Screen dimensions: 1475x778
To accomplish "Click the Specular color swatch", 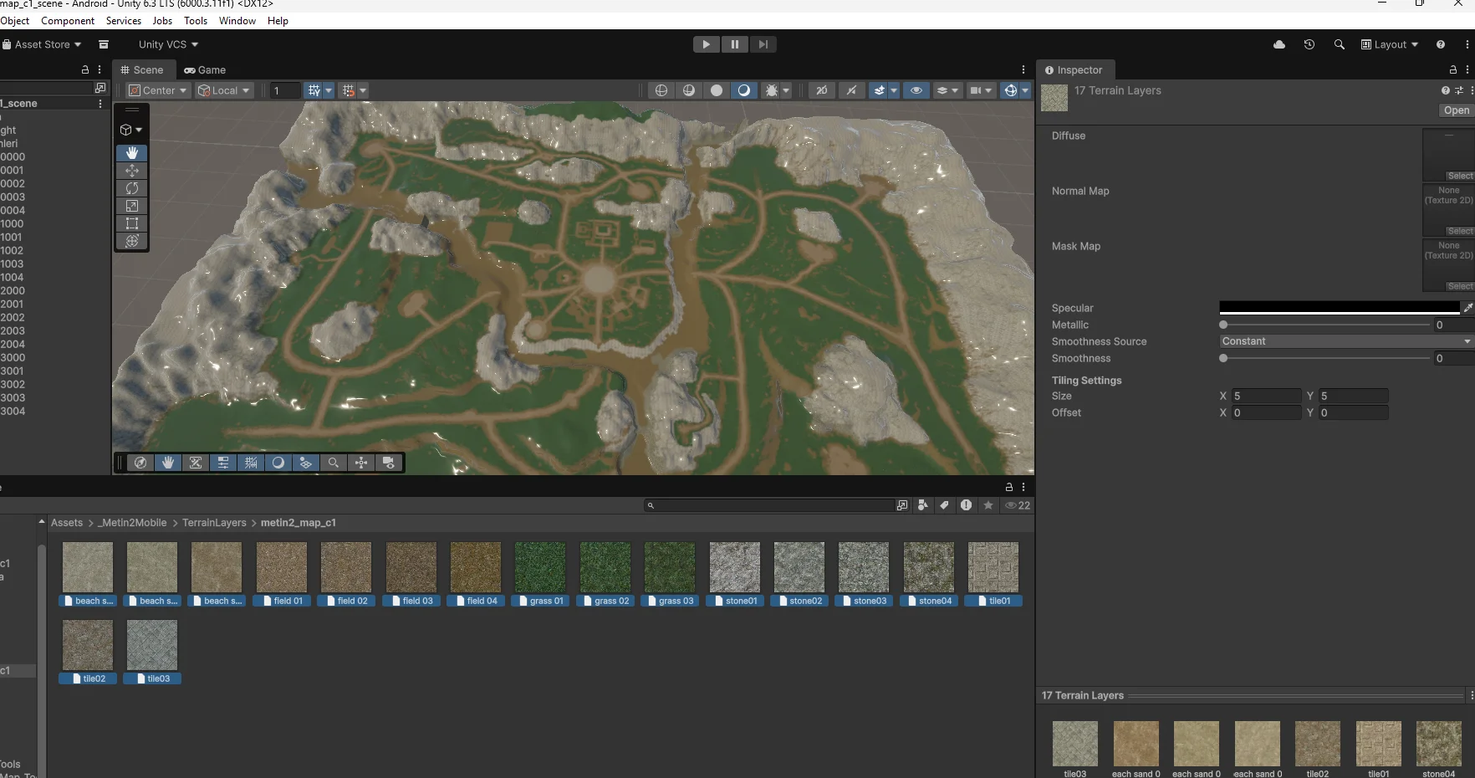I will (x=1340, y=308).
